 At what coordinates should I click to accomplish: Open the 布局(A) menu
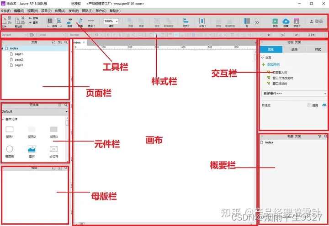coord(60,11)
